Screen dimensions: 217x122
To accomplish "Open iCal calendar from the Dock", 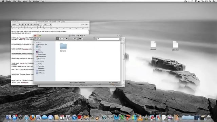I will click(62, 117).
